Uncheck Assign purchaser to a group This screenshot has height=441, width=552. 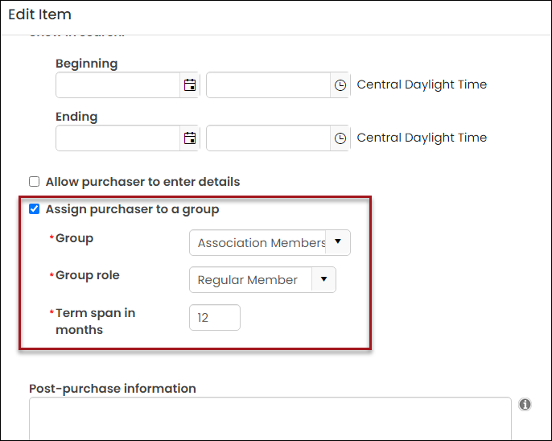pyautogui.click(x=34, y=209)
